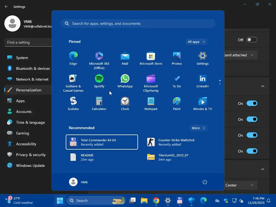This screenshot has width=276, height=207.
Task: Click the pinned apps page indicator dots
Action: pyautogui.click(x=220, y=82)
